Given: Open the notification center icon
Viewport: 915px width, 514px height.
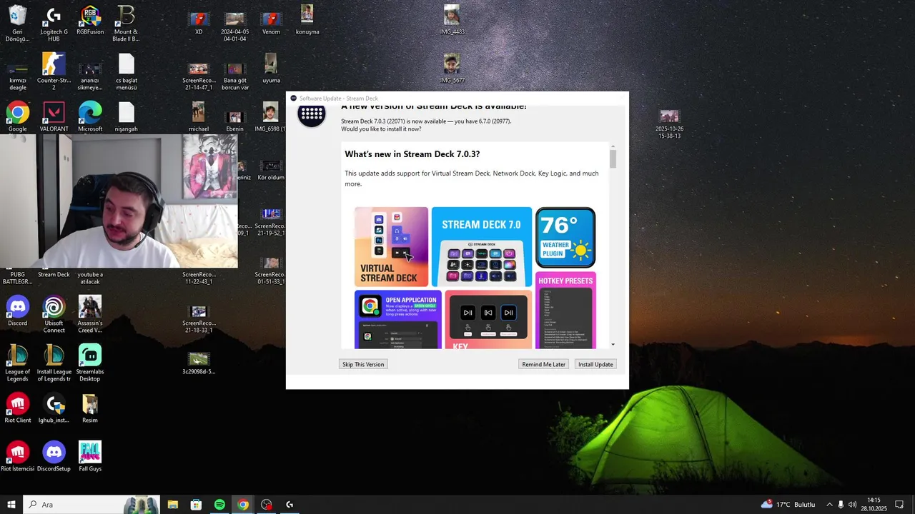Looking at the screenshot, I should point(899,505).
